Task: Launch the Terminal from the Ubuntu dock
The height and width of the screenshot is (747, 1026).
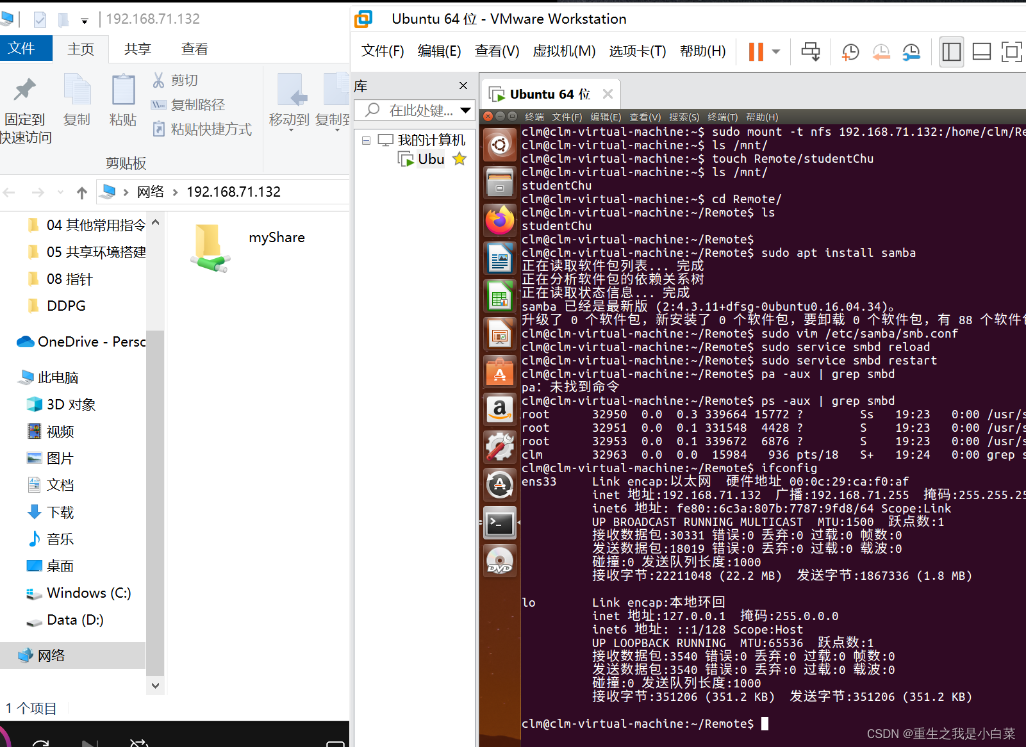Action: point(499,523)
